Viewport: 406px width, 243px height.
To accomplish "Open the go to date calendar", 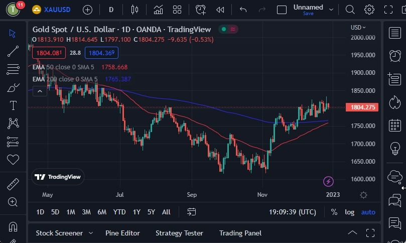I will [x=191, y=212].
